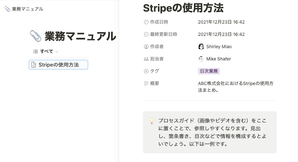Viewport: 298px width, 162px height.
Task: Click the clock icon beside 最終更新日時
Action: [146, 34]
